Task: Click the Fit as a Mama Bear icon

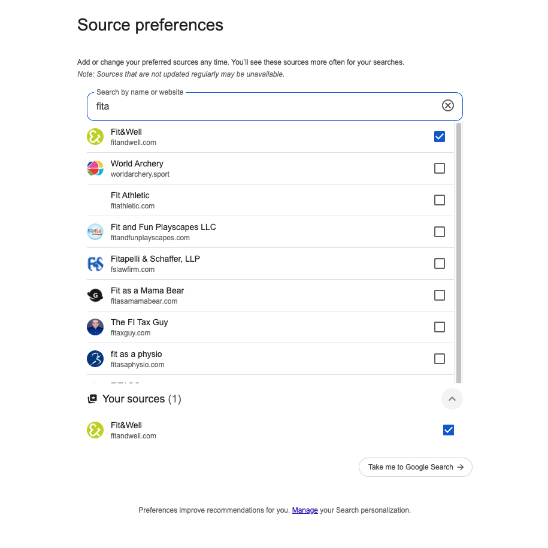Action: coord(95,295)
